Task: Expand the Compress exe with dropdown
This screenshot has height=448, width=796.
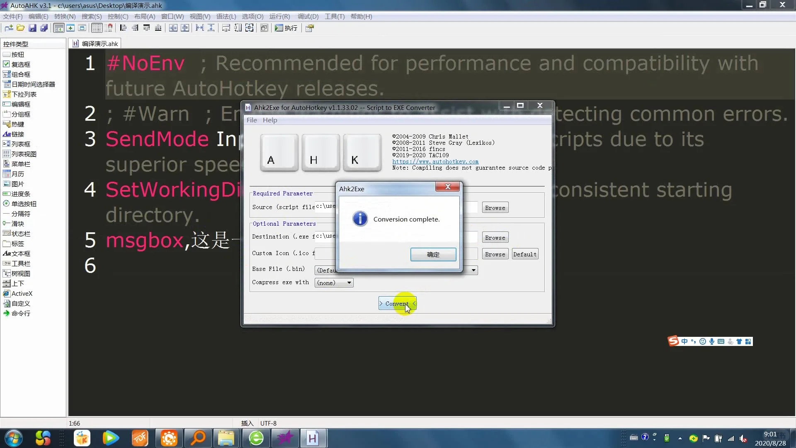Action: pyautogui.click(x=348, y=282)
